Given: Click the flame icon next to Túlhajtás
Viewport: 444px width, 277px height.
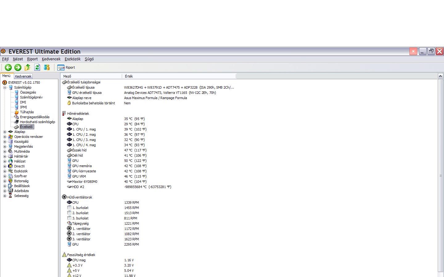Looking at the screenshot, I should pyautogui.click(x=16, y=112).
